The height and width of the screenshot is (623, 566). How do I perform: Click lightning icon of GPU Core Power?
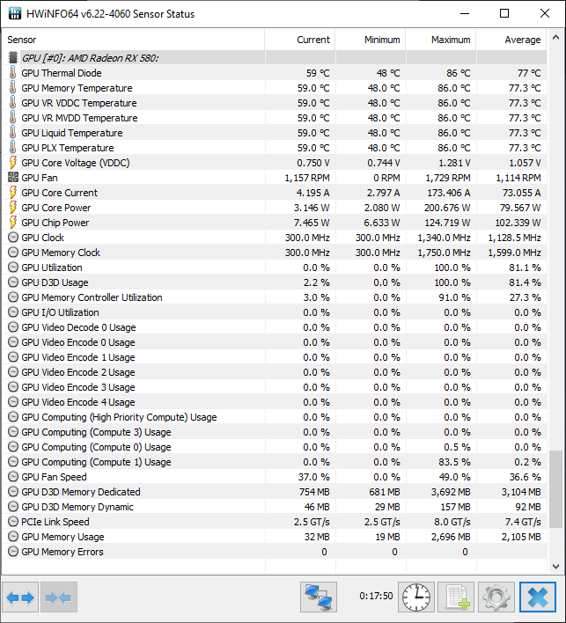[13, 208]
